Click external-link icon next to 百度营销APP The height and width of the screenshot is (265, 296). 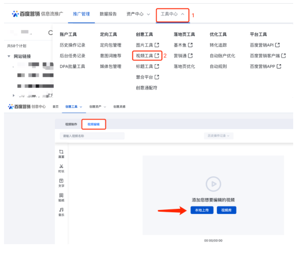(x=279, y=66)
